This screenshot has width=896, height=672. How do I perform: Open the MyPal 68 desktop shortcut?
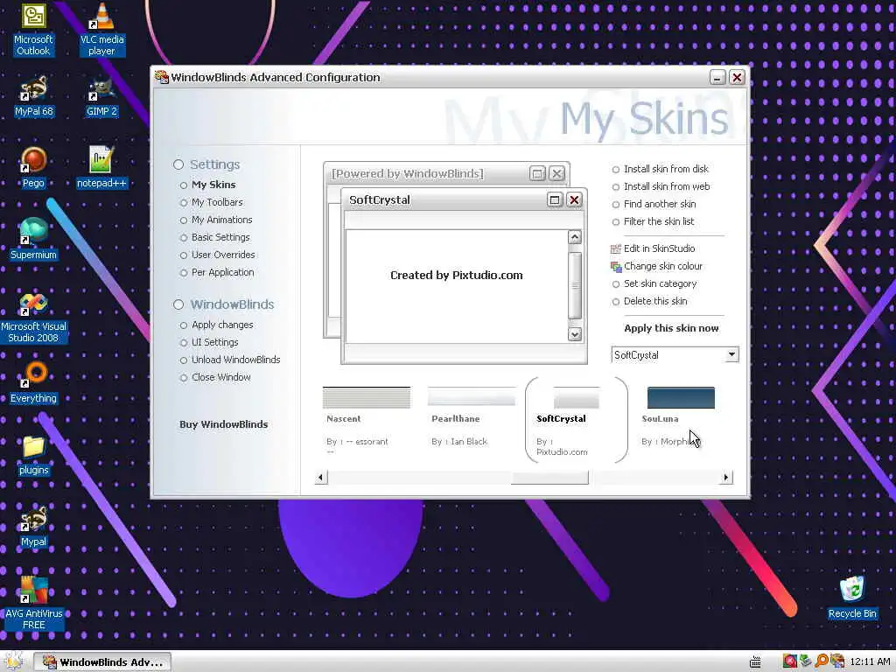(33, 96)
